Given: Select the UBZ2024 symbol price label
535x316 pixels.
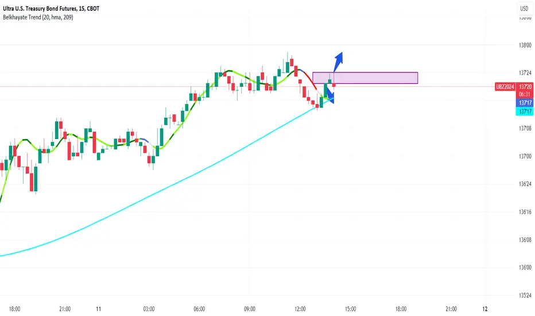Looking at the screenshot, I should (x=505, y=87).
